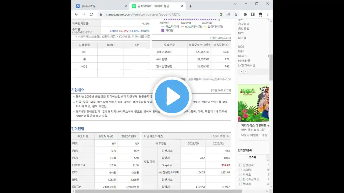Click the 기업개요 section heading

(x=78, y=90)
